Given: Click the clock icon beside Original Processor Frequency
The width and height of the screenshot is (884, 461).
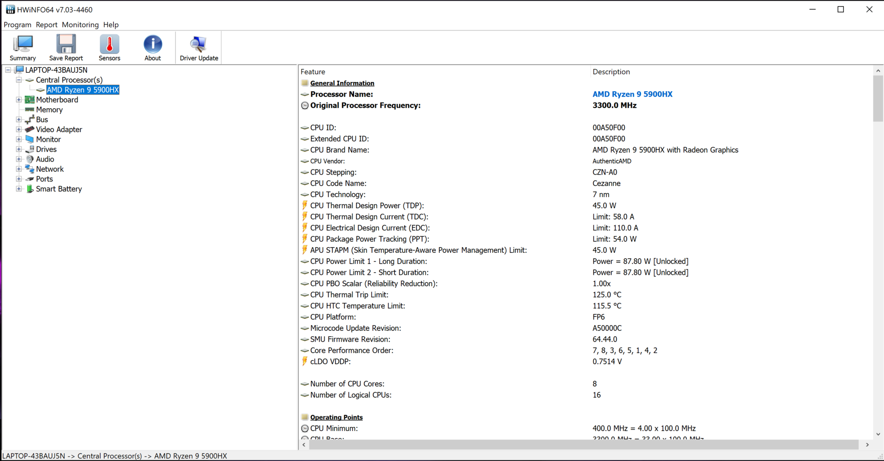Looking at the screenshot, I should point(305,105).
